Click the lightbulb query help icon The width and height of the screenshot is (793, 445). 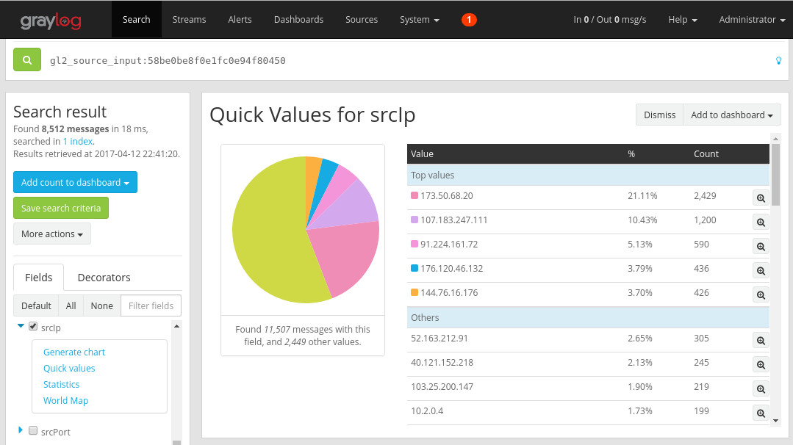[x=779, y=61]
